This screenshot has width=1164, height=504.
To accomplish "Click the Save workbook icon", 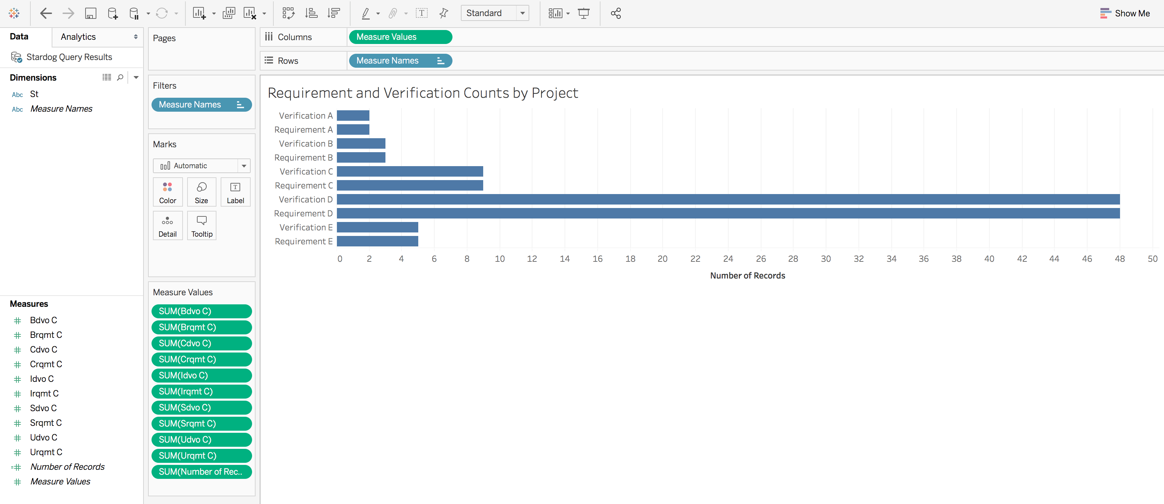I will click(90, 13).
